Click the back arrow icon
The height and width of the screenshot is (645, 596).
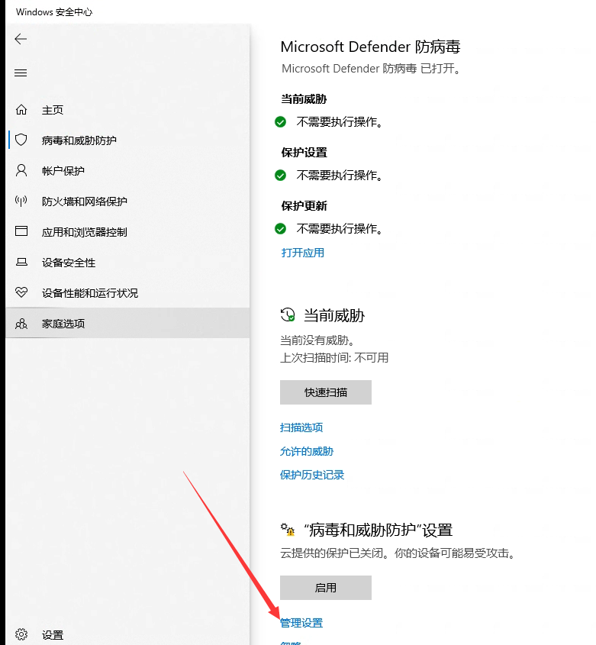[21, 39]
